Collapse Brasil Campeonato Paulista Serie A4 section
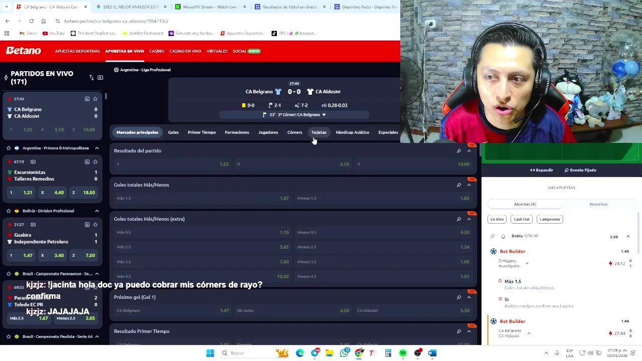This screenshot has height=361, width=642. [x=97, y=336]
